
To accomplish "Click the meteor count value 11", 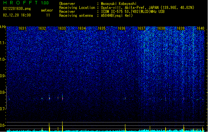I will pos(48,15).
